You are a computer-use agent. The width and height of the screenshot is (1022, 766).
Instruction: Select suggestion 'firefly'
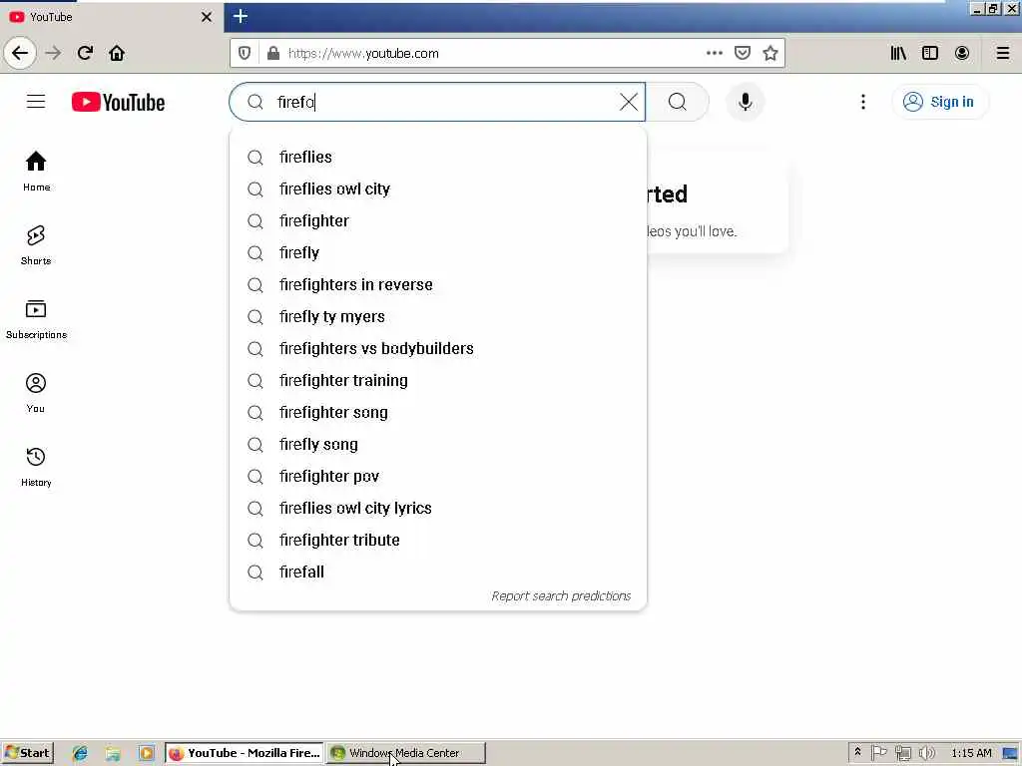coord(438,252)
